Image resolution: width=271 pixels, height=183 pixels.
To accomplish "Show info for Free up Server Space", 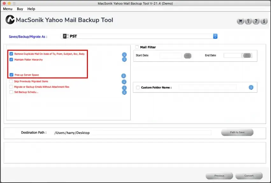I will click(124, 76).
